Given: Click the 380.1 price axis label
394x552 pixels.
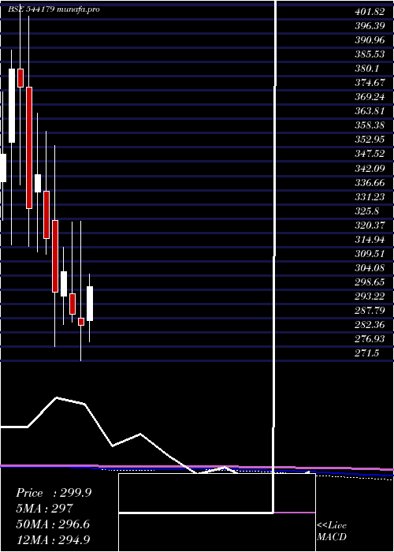Looking at the screenshot, I should click(366, 69).
